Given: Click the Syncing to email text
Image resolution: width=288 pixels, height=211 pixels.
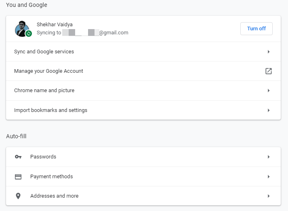Looking at the screenshot, I should click(82, 33).
